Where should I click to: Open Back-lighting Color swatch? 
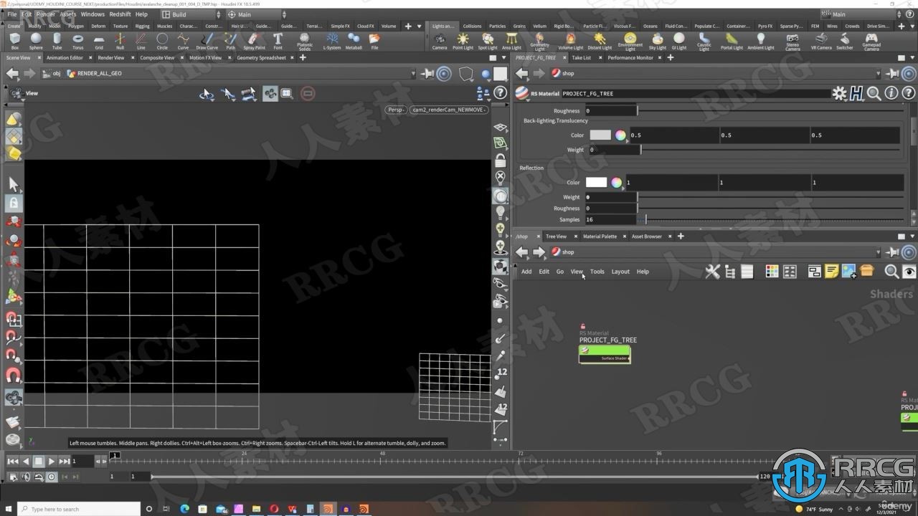[x=600, y=135]
